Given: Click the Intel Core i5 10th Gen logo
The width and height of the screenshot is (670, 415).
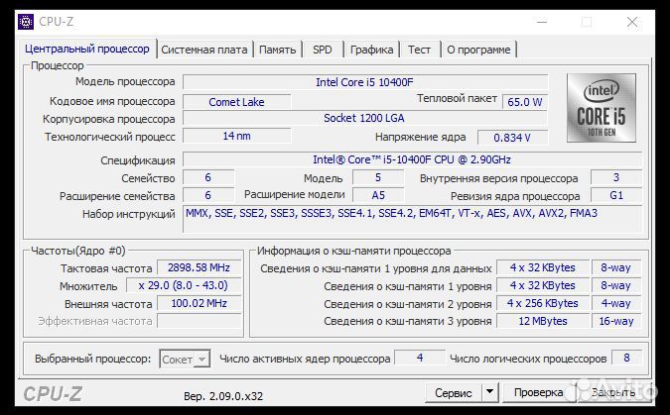Looking at the screenshot, I should point(602,108).
